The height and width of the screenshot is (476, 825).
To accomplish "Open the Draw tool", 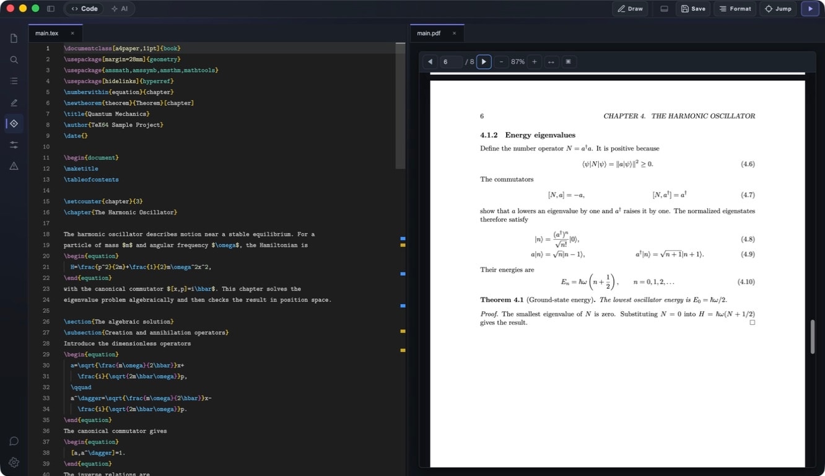I will tap(630, 9).
